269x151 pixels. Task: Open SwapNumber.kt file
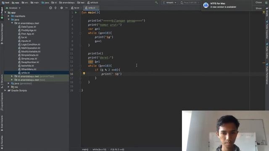coord(30,62)
